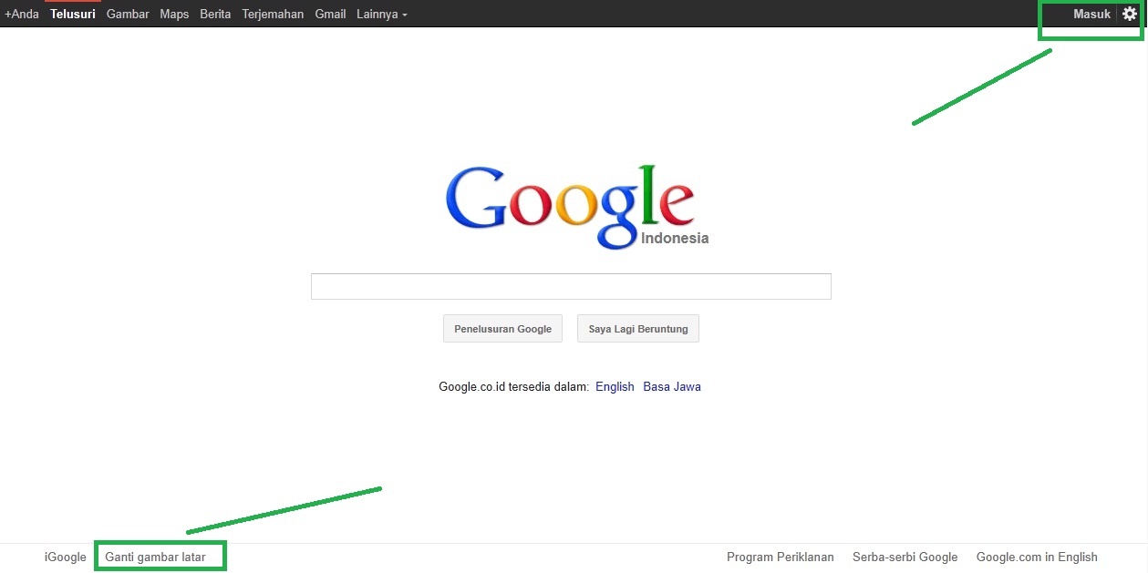The width and height of the screenshot is (1148, 573).
Task: Click the Google logo
Action: [571, 202]
